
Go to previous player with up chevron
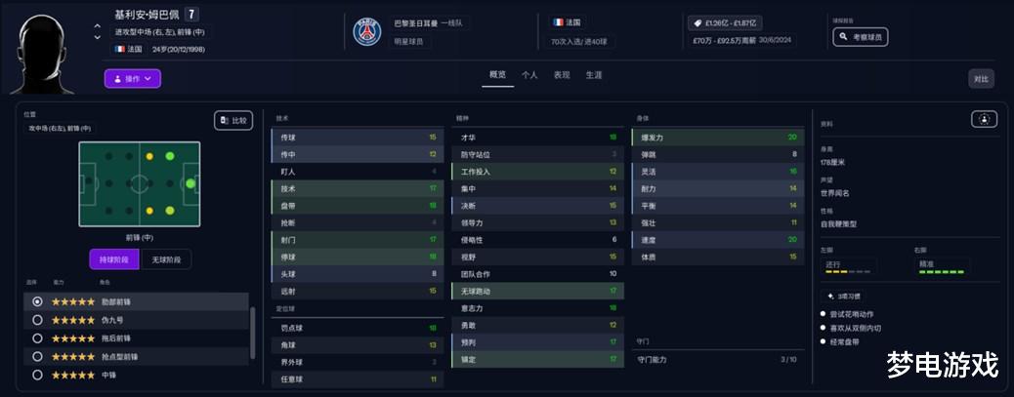pos(98,26)
